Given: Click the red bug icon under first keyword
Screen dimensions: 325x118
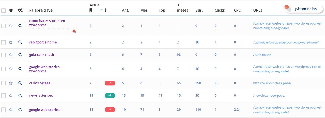Looking at the screenshot, I should [74, 31].
